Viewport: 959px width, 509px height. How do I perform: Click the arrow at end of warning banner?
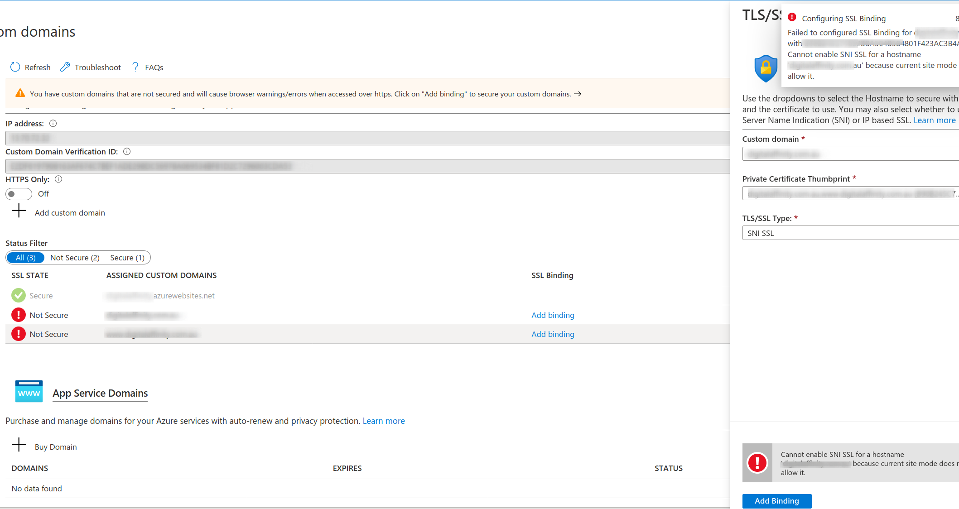(578, 94)
